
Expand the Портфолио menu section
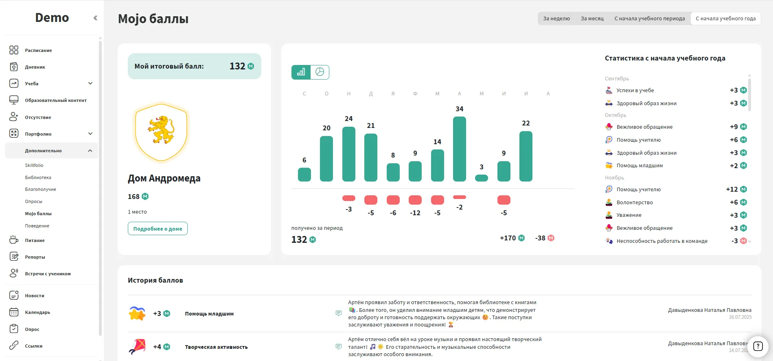point(90,134)
